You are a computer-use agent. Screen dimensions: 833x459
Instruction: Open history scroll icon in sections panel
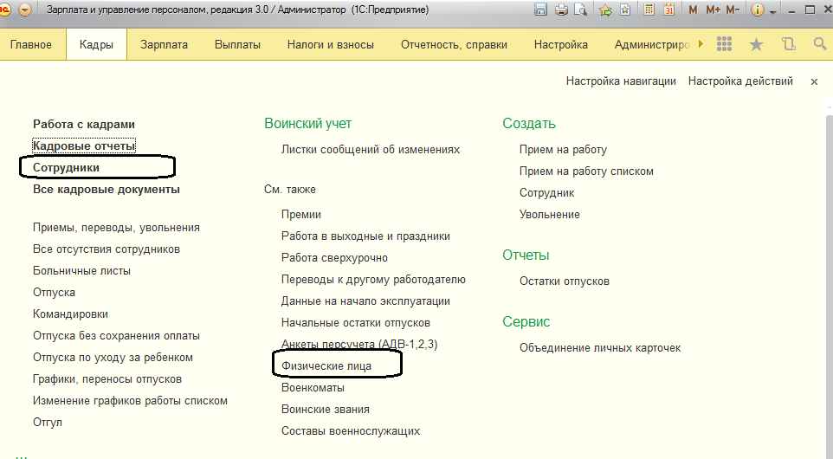(789, 44)
